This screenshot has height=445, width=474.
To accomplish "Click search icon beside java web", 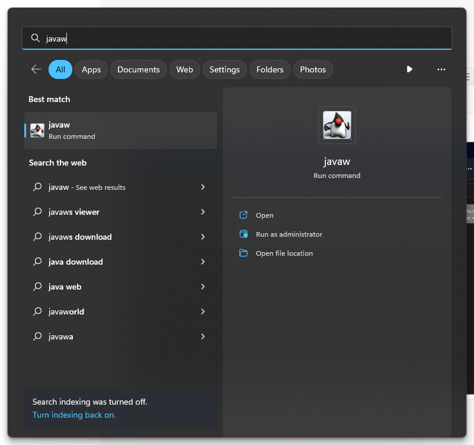I will (x=37, y=287).
